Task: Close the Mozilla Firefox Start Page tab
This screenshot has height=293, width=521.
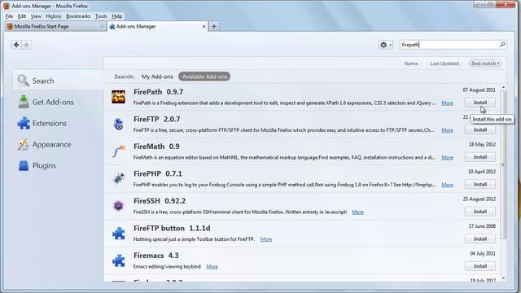Action: (102, 26)
